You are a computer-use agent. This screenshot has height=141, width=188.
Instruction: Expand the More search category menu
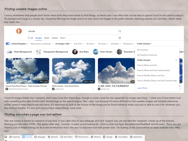[64, 38]
